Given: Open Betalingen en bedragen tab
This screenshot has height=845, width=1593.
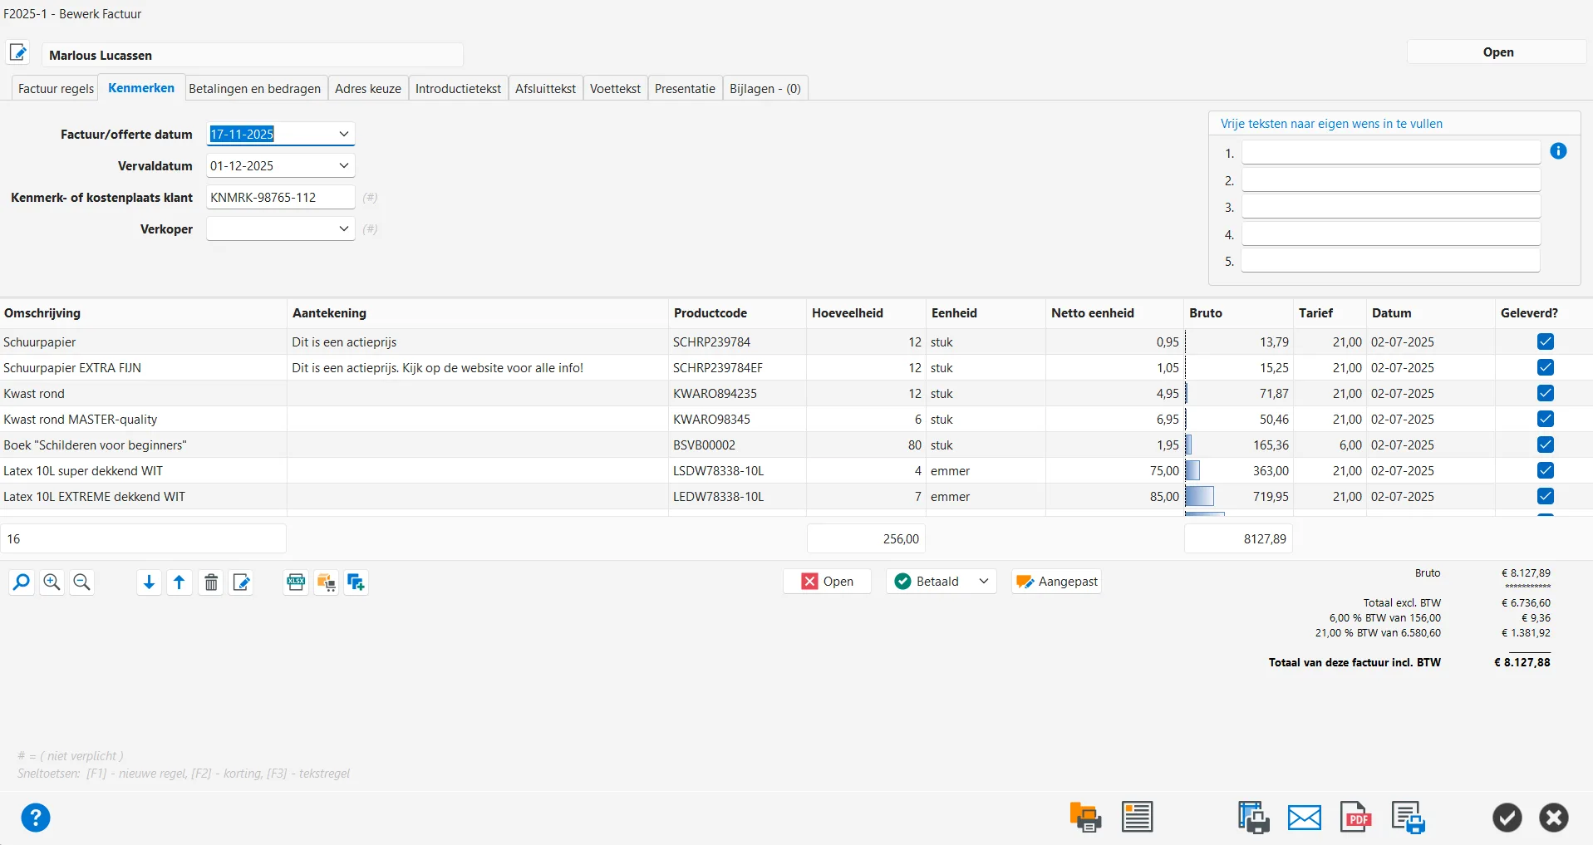Looking at the screenshot, I should pyautogui.click(x=254, y=88).
